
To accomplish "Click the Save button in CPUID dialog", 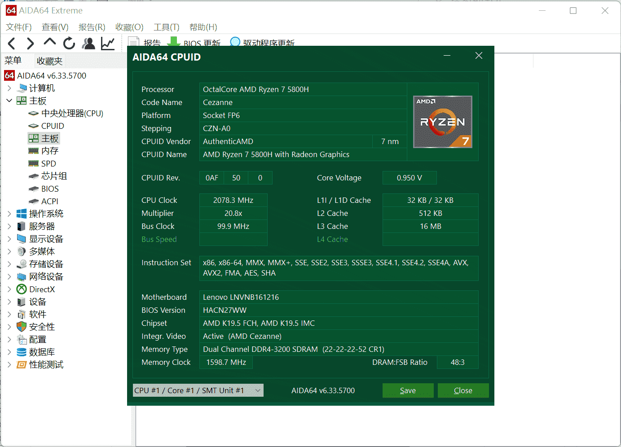I will [408, 390].
